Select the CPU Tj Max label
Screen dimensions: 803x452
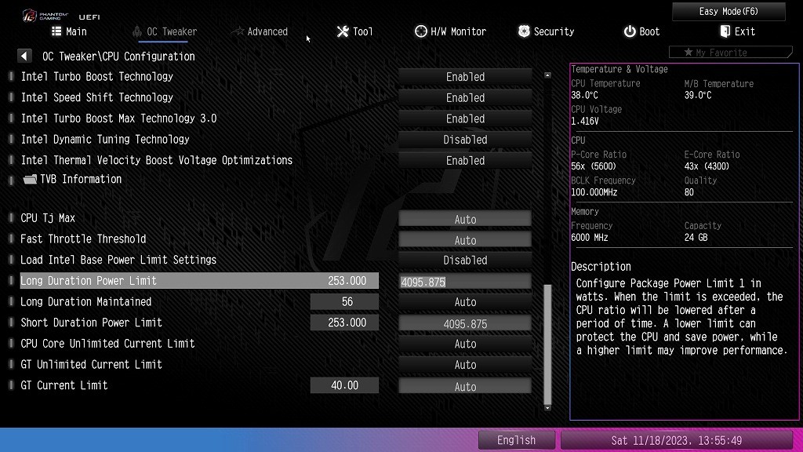tap(48, 218)
